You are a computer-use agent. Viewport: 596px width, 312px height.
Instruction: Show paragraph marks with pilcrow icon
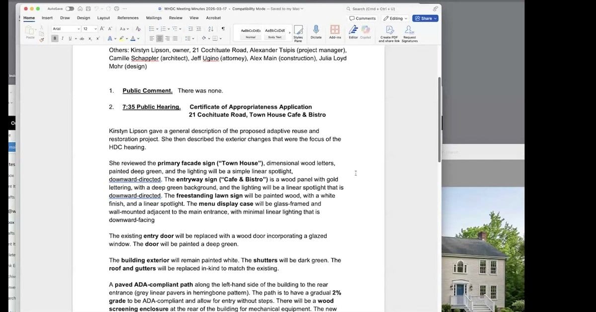pos(223,29)
